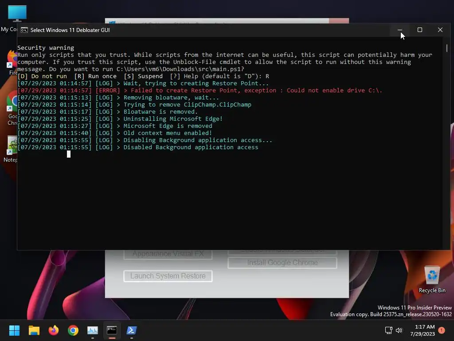Minimize the Debloater console window

coord(400,30)
